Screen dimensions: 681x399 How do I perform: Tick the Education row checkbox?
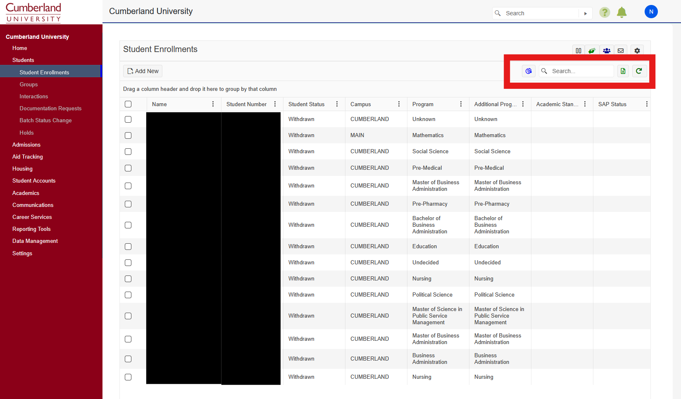(x=128, y=247)
